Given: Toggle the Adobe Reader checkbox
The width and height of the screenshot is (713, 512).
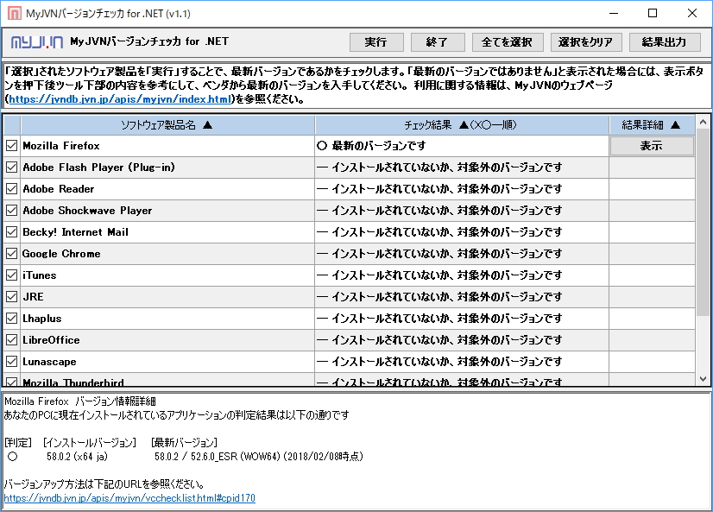Looking at the screenshot, I should coord(11,188).
